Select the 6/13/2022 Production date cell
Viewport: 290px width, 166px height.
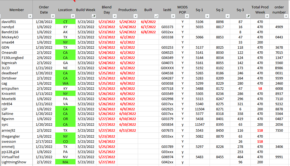[128, 130]
